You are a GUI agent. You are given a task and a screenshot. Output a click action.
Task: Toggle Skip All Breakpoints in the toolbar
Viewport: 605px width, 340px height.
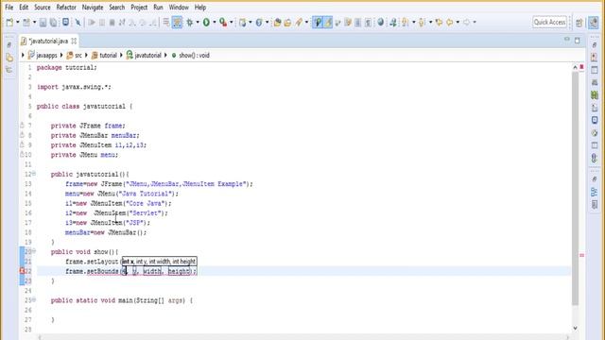(x=78, y=23)
